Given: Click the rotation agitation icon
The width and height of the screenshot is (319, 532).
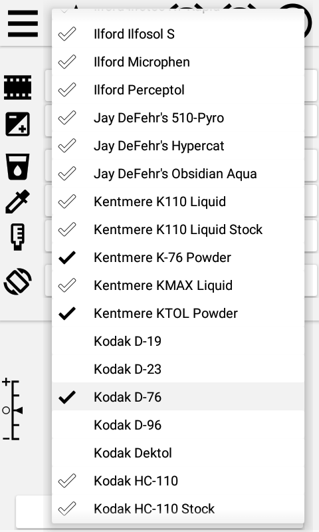Looking at the screenshot, I should click(18, 281).
